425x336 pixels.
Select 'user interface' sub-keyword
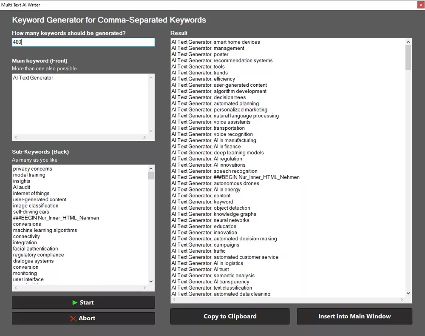tap(28, 279)
